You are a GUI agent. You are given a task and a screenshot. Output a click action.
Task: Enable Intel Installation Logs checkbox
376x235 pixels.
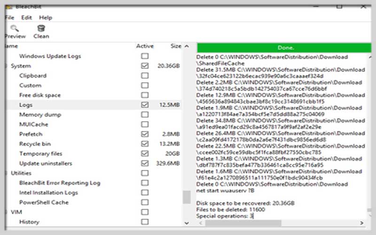click(x=145, y=193)
